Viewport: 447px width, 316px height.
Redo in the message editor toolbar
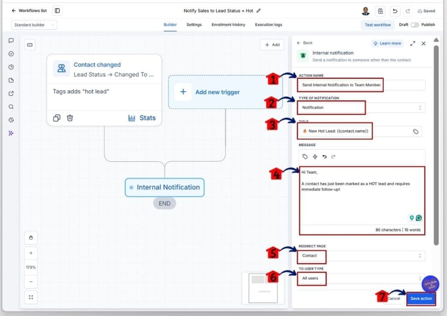tap(333, 156)
